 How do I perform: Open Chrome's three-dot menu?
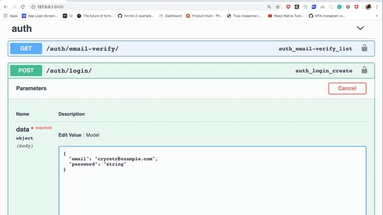point(377,7)
